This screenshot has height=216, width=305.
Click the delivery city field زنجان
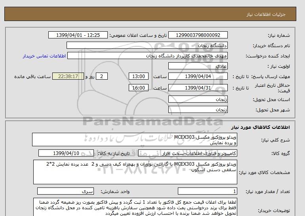click(x=198, y=109)
